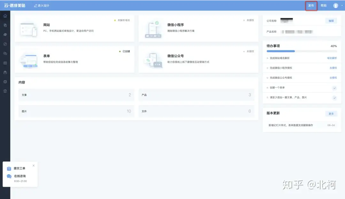Click the 在线咨询 chat bubble icon
The height and width of the screenshot is (199, 345).
[x=9, y=176]
